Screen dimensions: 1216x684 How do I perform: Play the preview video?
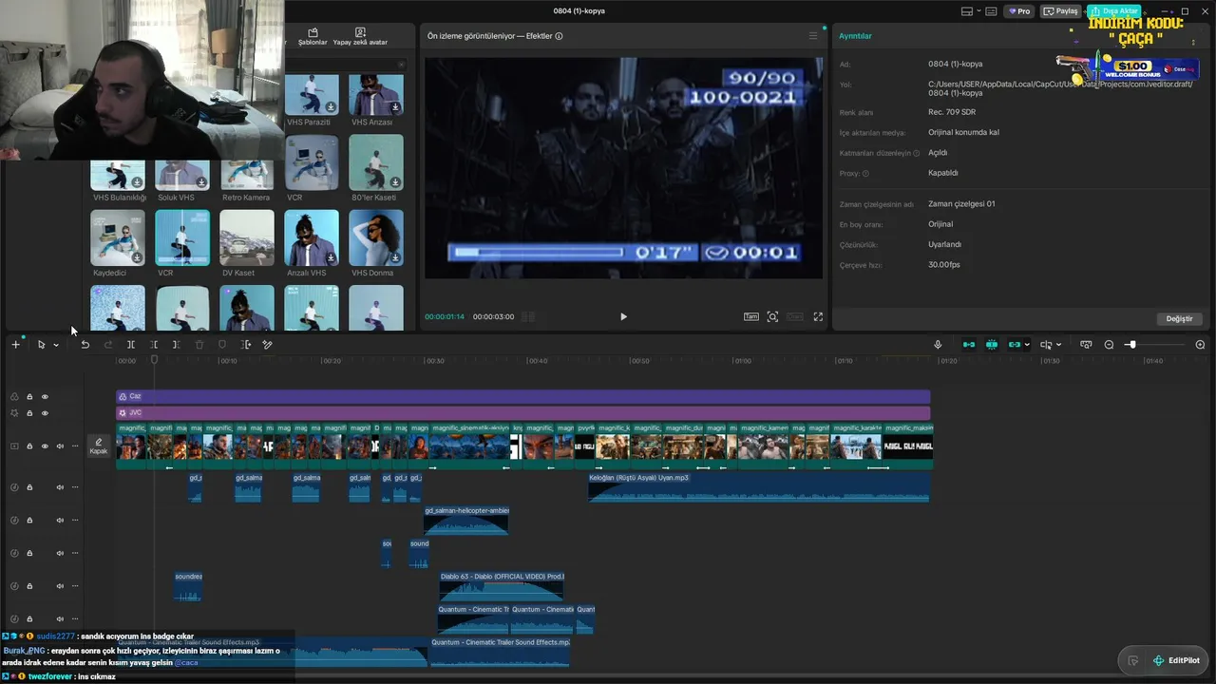coord(623,316)
